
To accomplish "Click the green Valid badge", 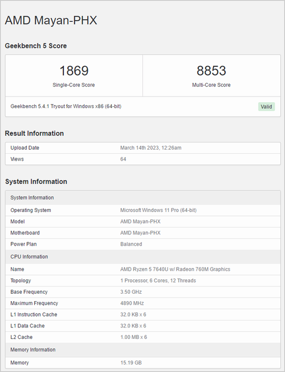I will coord(266,107).
